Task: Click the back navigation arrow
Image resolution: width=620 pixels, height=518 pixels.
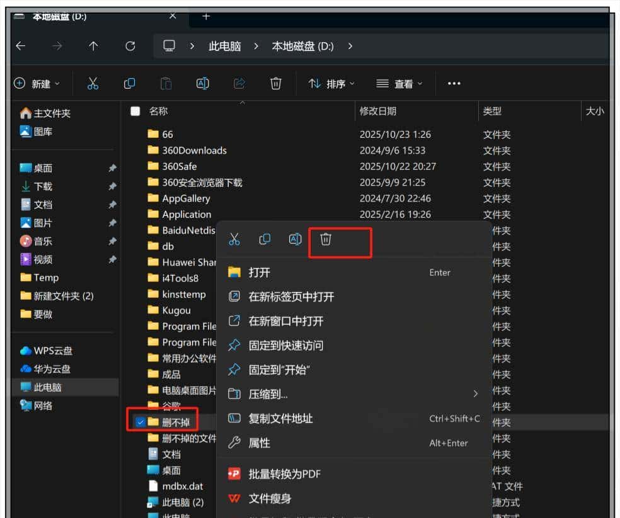Action: (21, 45)
